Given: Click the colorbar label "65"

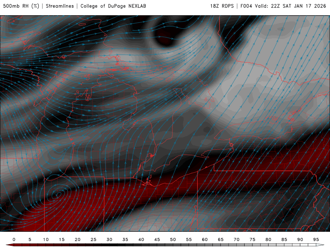Looking at the screenshot, I should pos(221,240).
